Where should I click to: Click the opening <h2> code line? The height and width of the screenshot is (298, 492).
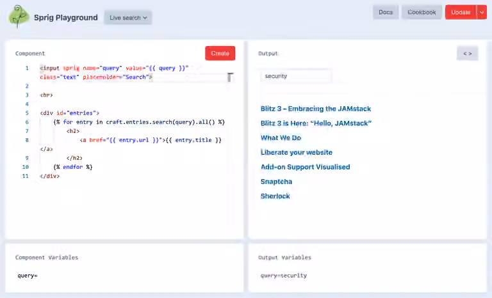pyautogui.click(x=73, y=131)
